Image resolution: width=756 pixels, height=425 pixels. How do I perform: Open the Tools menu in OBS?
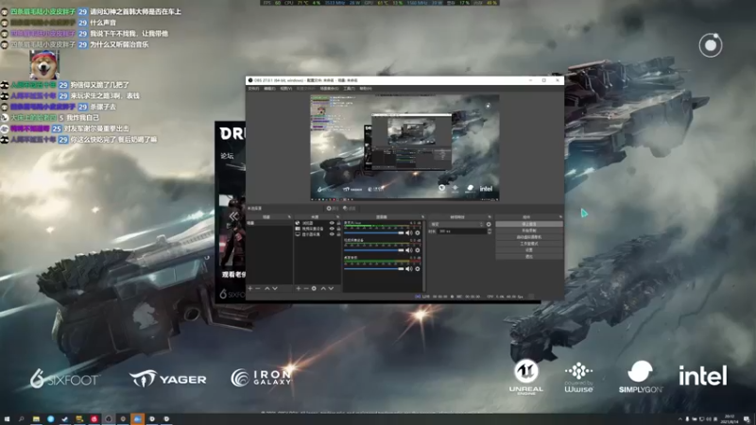pos(350,89)
